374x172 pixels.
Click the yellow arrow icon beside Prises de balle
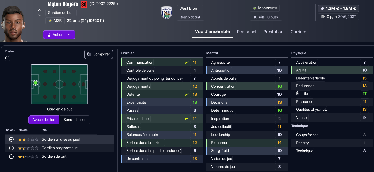click(x=186, y=119)
